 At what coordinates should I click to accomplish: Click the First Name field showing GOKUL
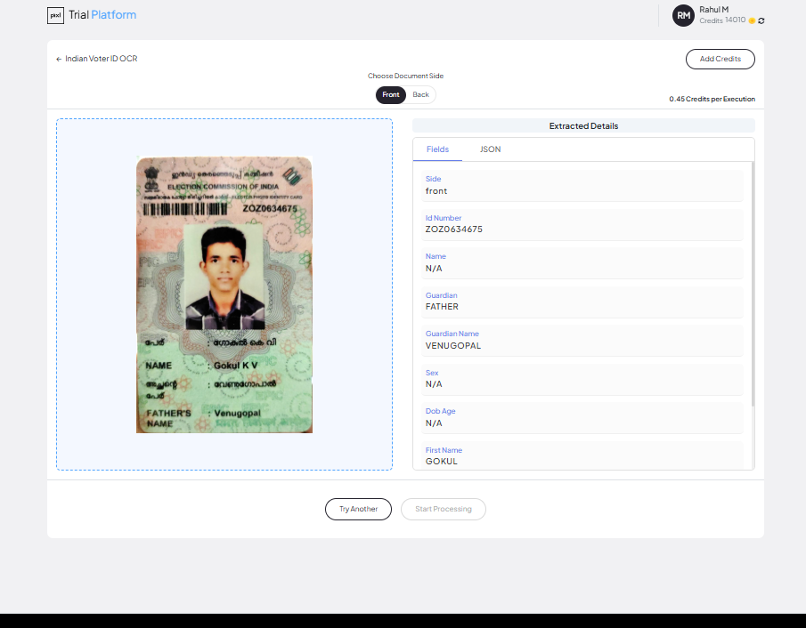583,455
